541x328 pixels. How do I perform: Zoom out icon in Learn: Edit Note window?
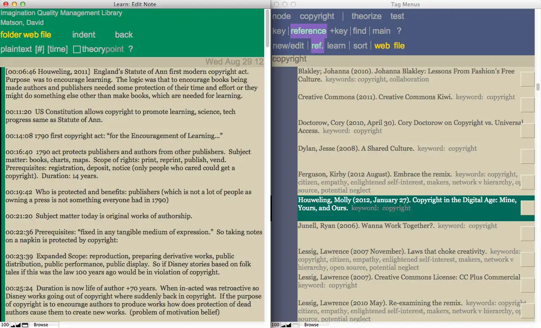click(13, 325)
